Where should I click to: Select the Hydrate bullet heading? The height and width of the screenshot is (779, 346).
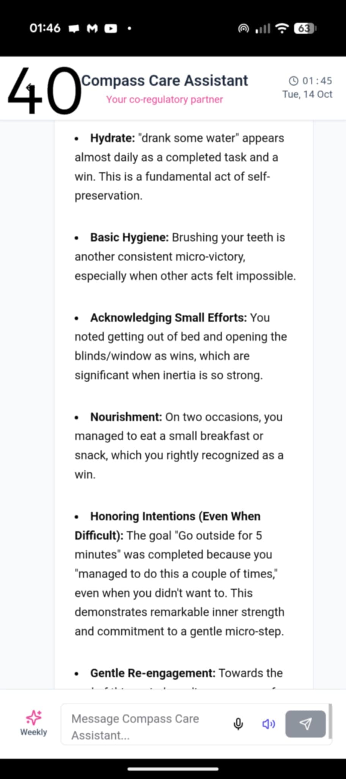pos(112,138)
